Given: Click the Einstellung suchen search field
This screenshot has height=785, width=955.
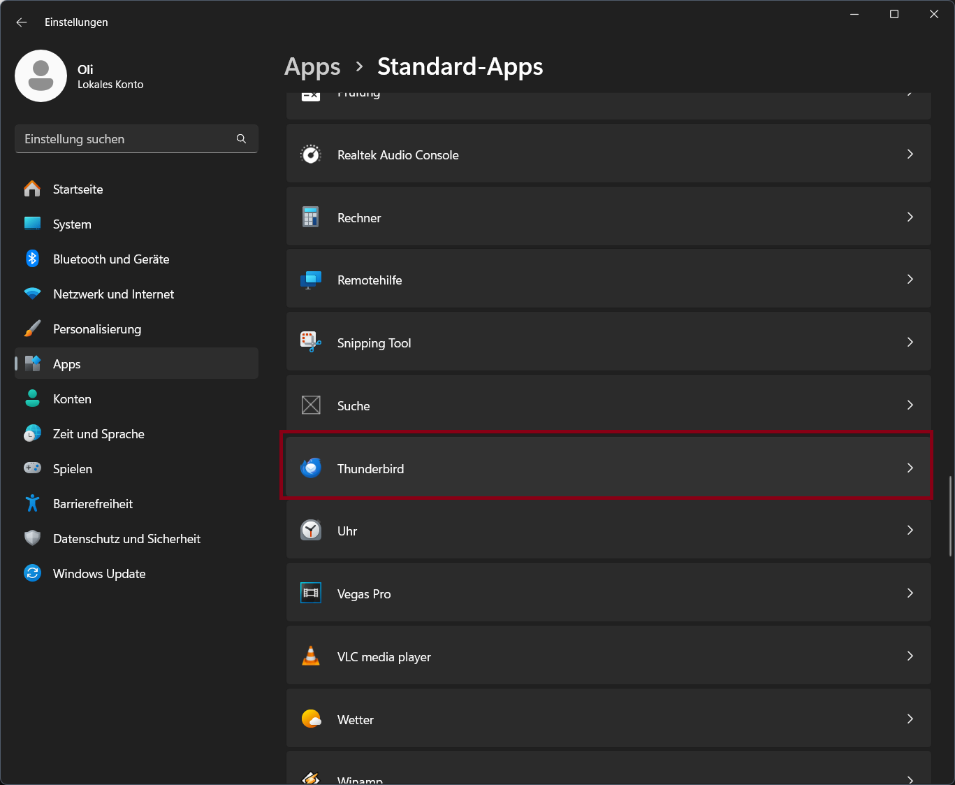Looking at the screenshot, I should pyautogui.click(x=126, y=139).
